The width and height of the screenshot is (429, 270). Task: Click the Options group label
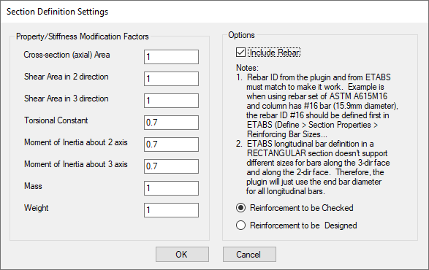(242, 35)
